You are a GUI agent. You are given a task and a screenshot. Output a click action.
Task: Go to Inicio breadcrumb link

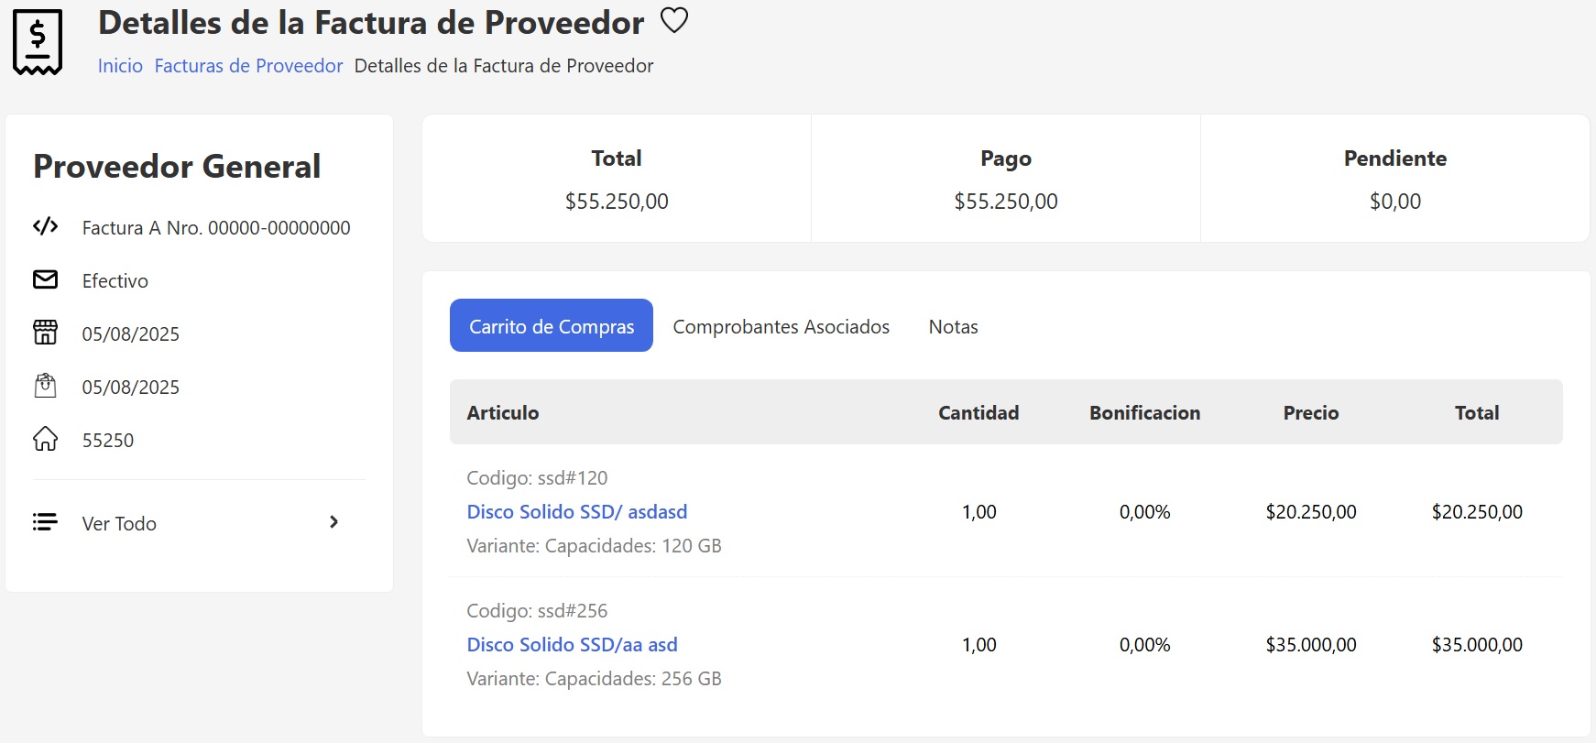click(120, 66)
